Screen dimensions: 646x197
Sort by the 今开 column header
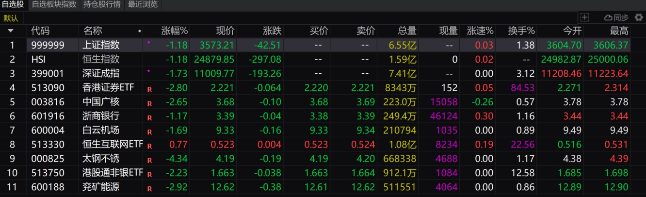(572, 31)
